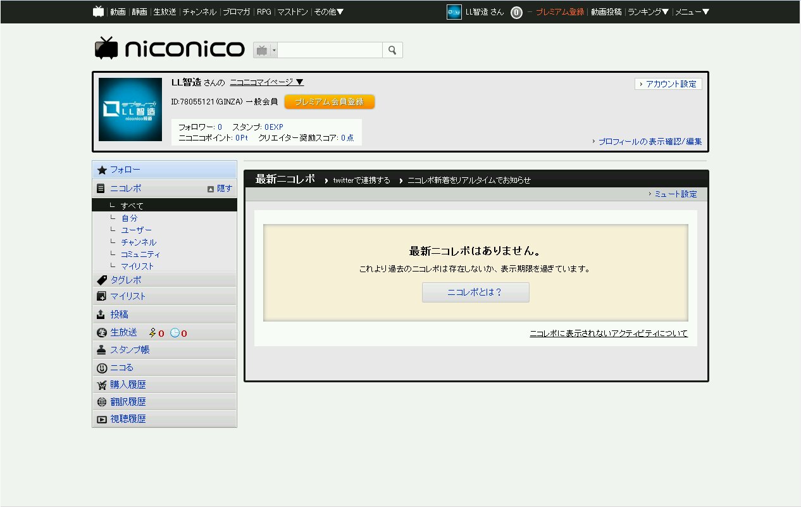801x507 pixels.
Task: Click the lightning bolt live counter icon
Action: (152, 333)
